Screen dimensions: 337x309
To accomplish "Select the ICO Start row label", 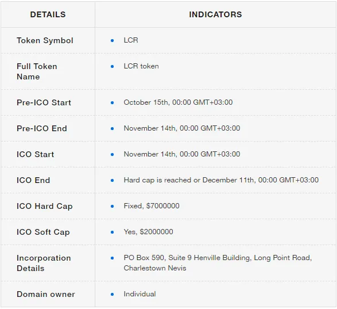I will (x=36, y=154).
